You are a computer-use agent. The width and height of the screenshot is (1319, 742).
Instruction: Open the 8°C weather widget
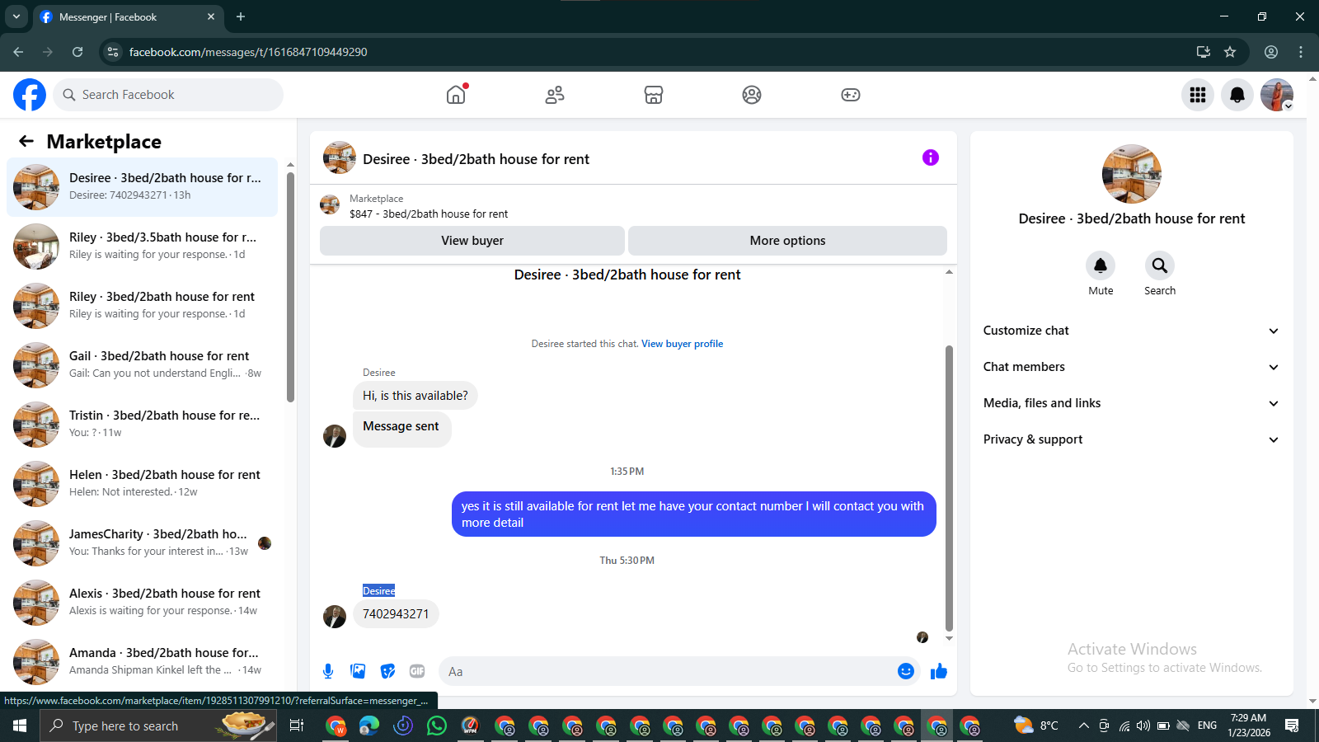1036,726
